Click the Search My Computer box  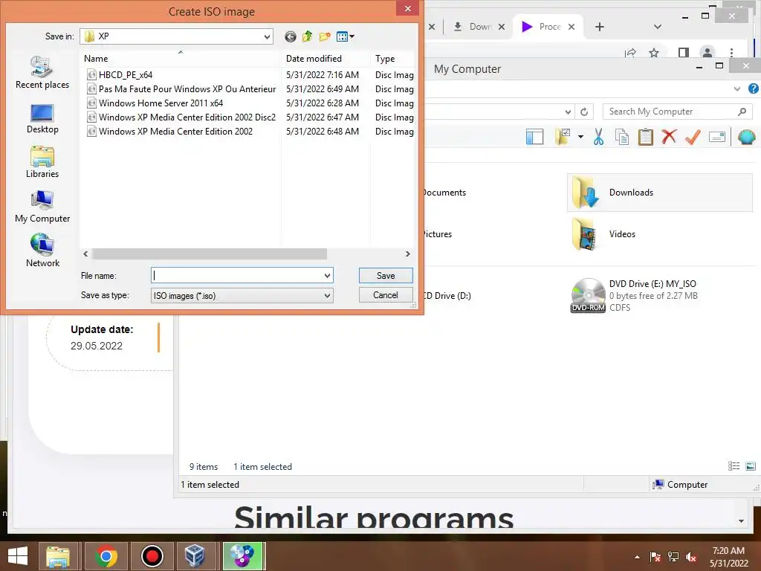(678, 112)
